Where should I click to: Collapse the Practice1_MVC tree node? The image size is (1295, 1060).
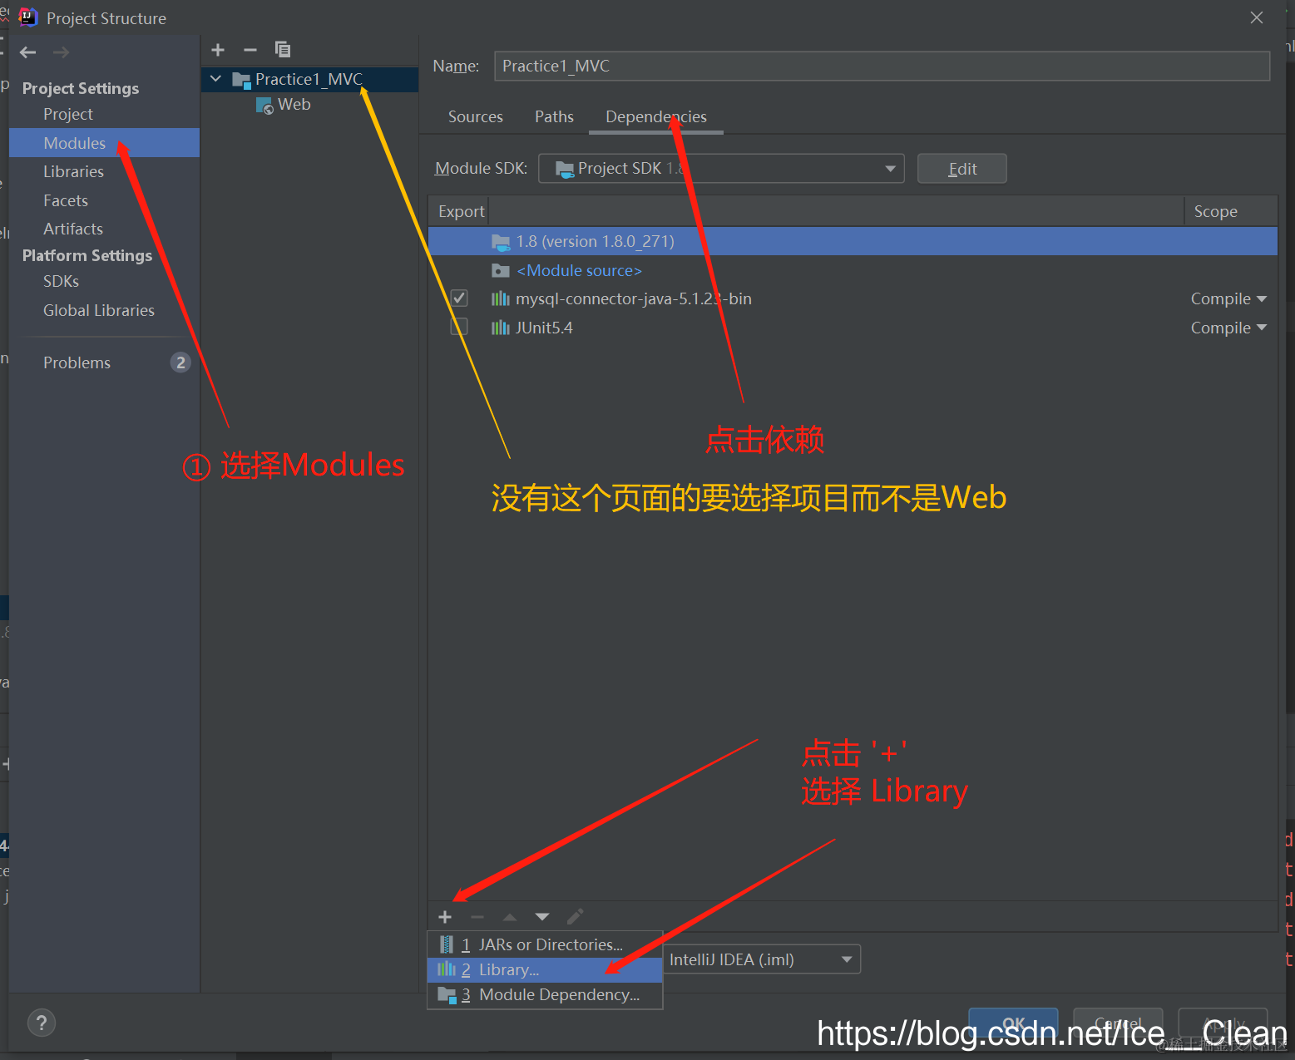tap(216, 79)
